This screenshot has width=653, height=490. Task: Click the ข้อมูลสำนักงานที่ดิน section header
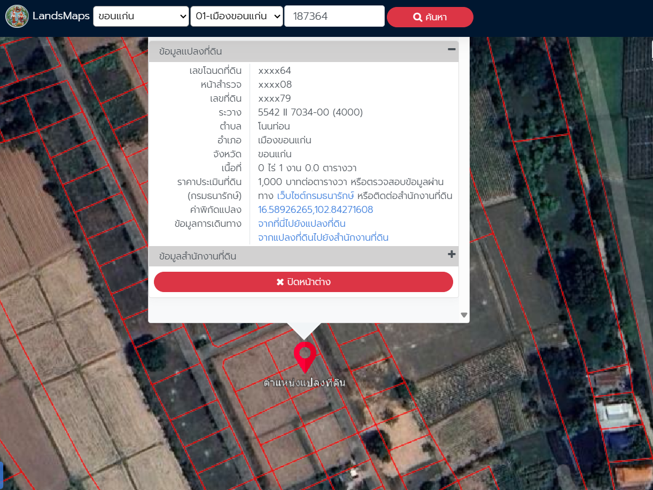pyautogui.click(x=198, y=256)
